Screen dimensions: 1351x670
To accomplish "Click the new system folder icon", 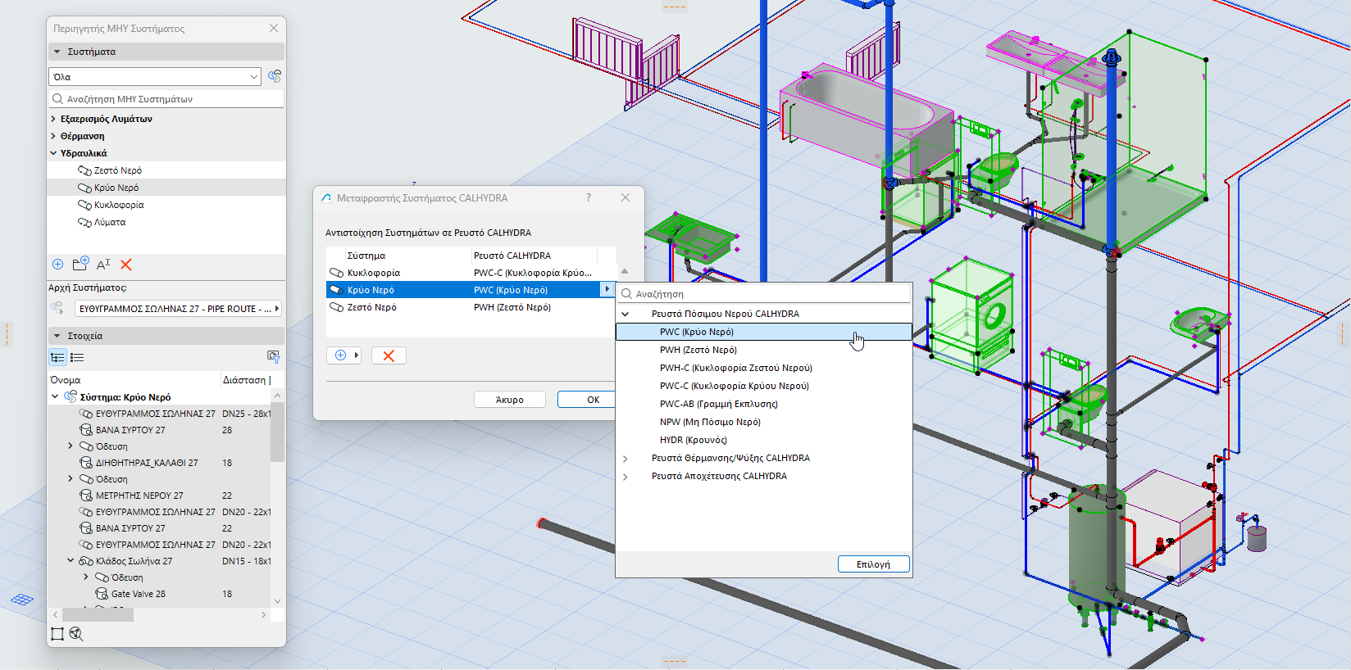I will [80, 265].
